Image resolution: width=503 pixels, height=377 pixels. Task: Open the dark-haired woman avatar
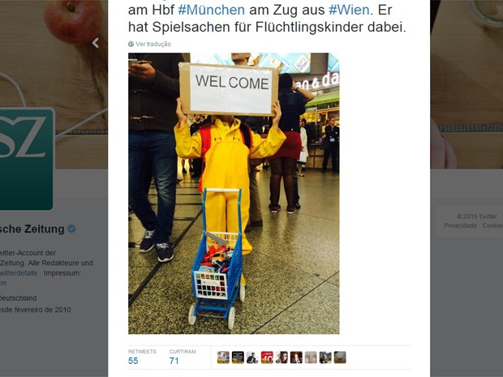click(282, 358)
